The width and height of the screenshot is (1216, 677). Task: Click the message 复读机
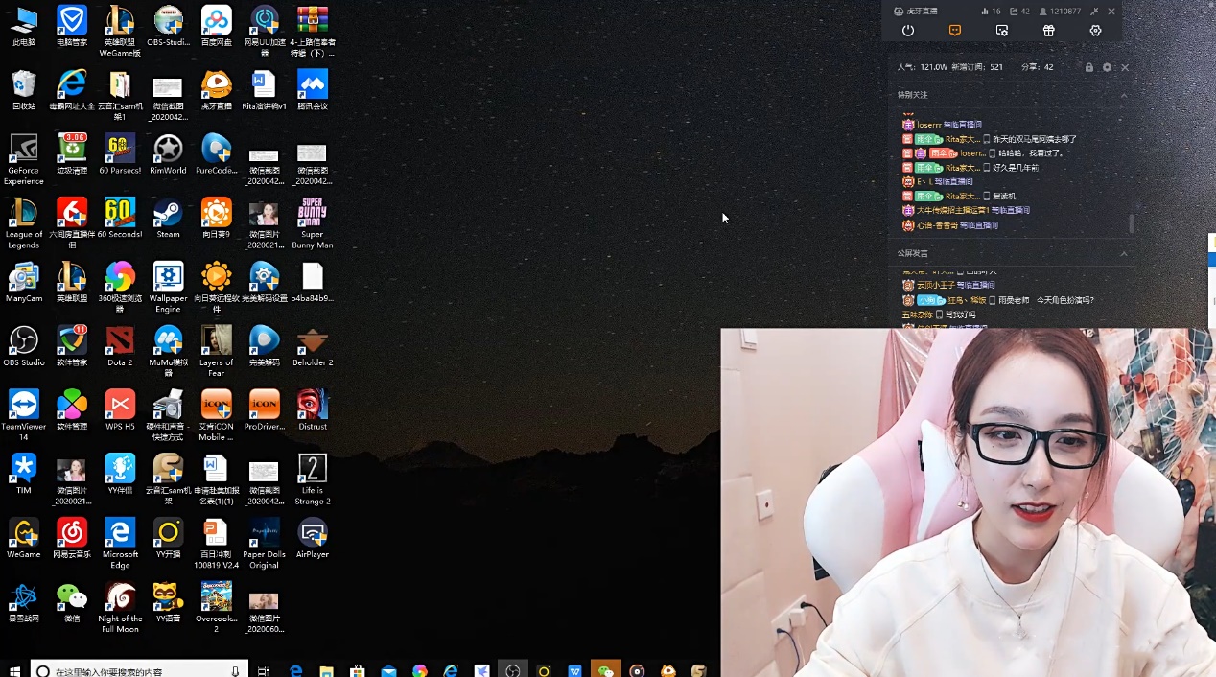coord(1004,196)
